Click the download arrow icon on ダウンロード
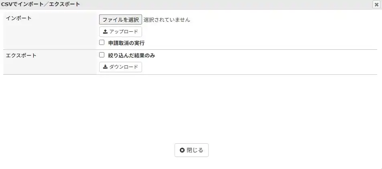Viewport: 382px width, 169px height. pos(106,67)
